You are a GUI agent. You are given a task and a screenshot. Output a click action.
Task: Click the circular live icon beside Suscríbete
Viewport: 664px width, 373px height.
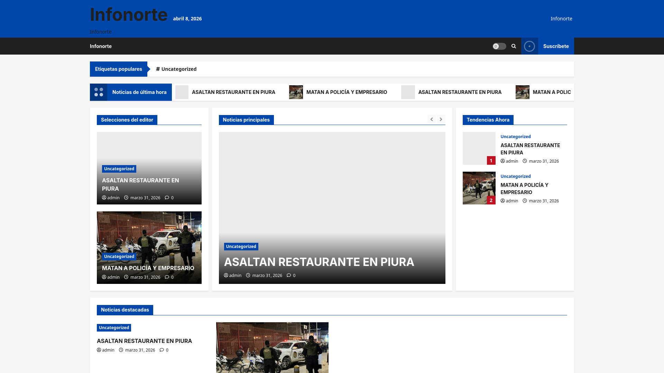(x=529, y=46)
